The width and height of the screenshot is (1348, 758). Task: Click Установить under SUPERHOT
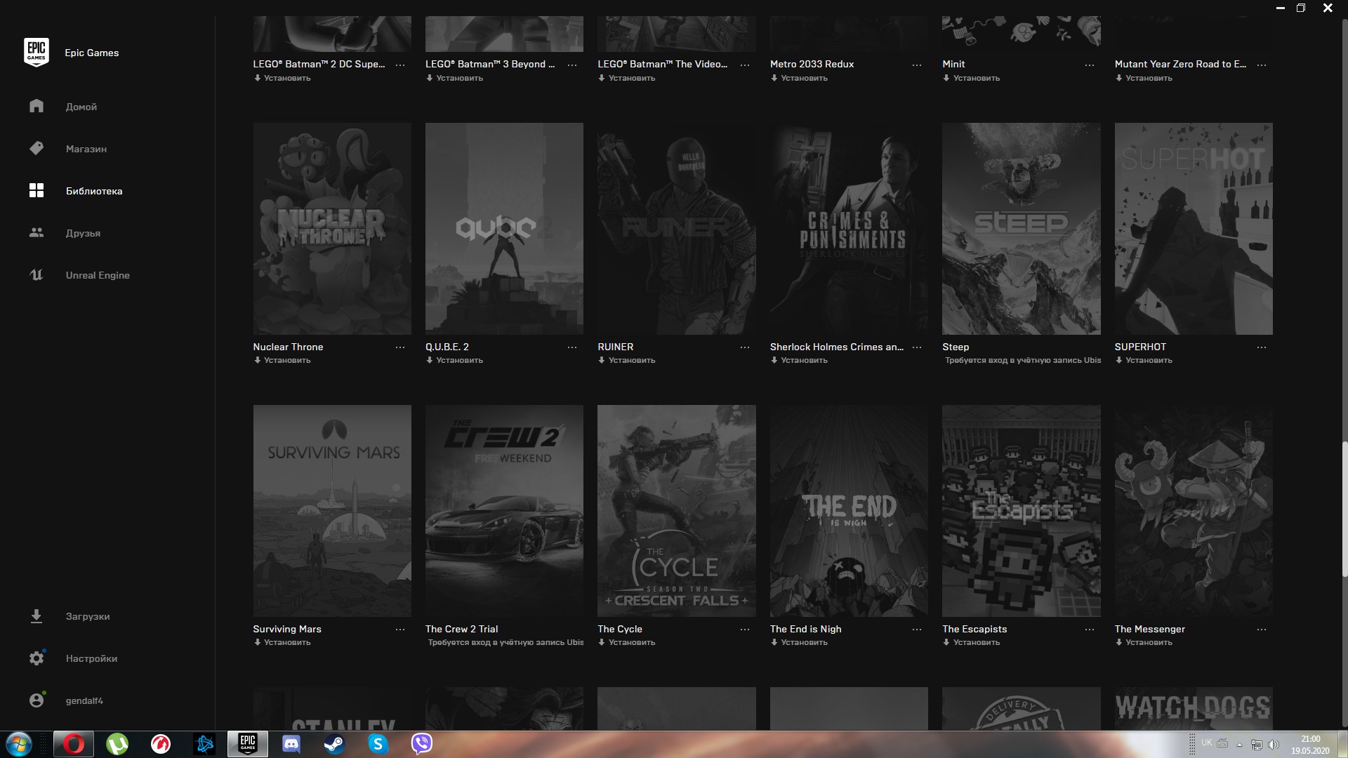point(1144,360)
